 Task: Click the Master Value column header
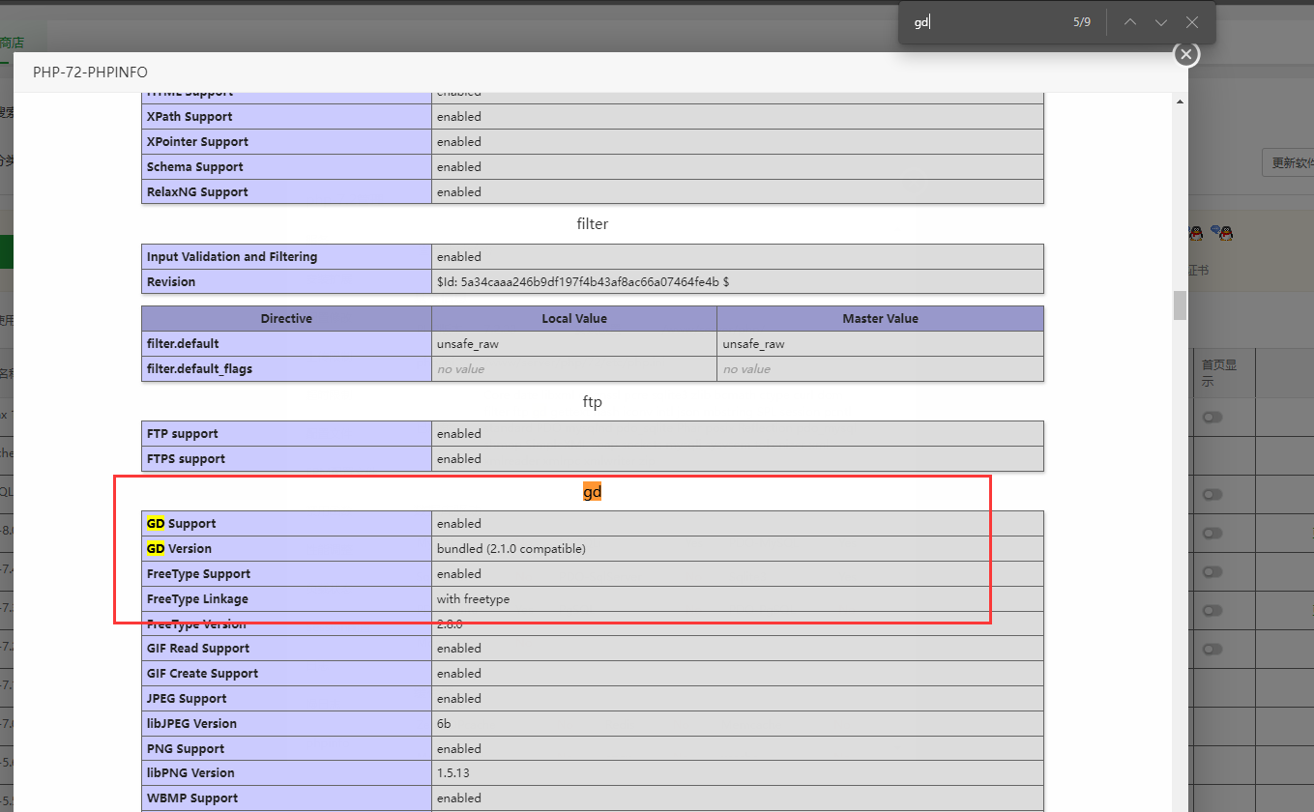(880, 318)
